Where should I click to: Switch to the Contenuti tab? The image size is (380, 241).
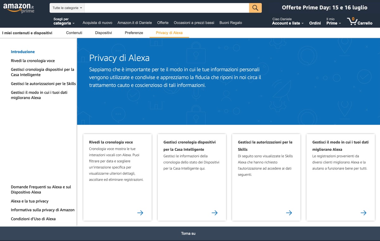tap(74, 33)
